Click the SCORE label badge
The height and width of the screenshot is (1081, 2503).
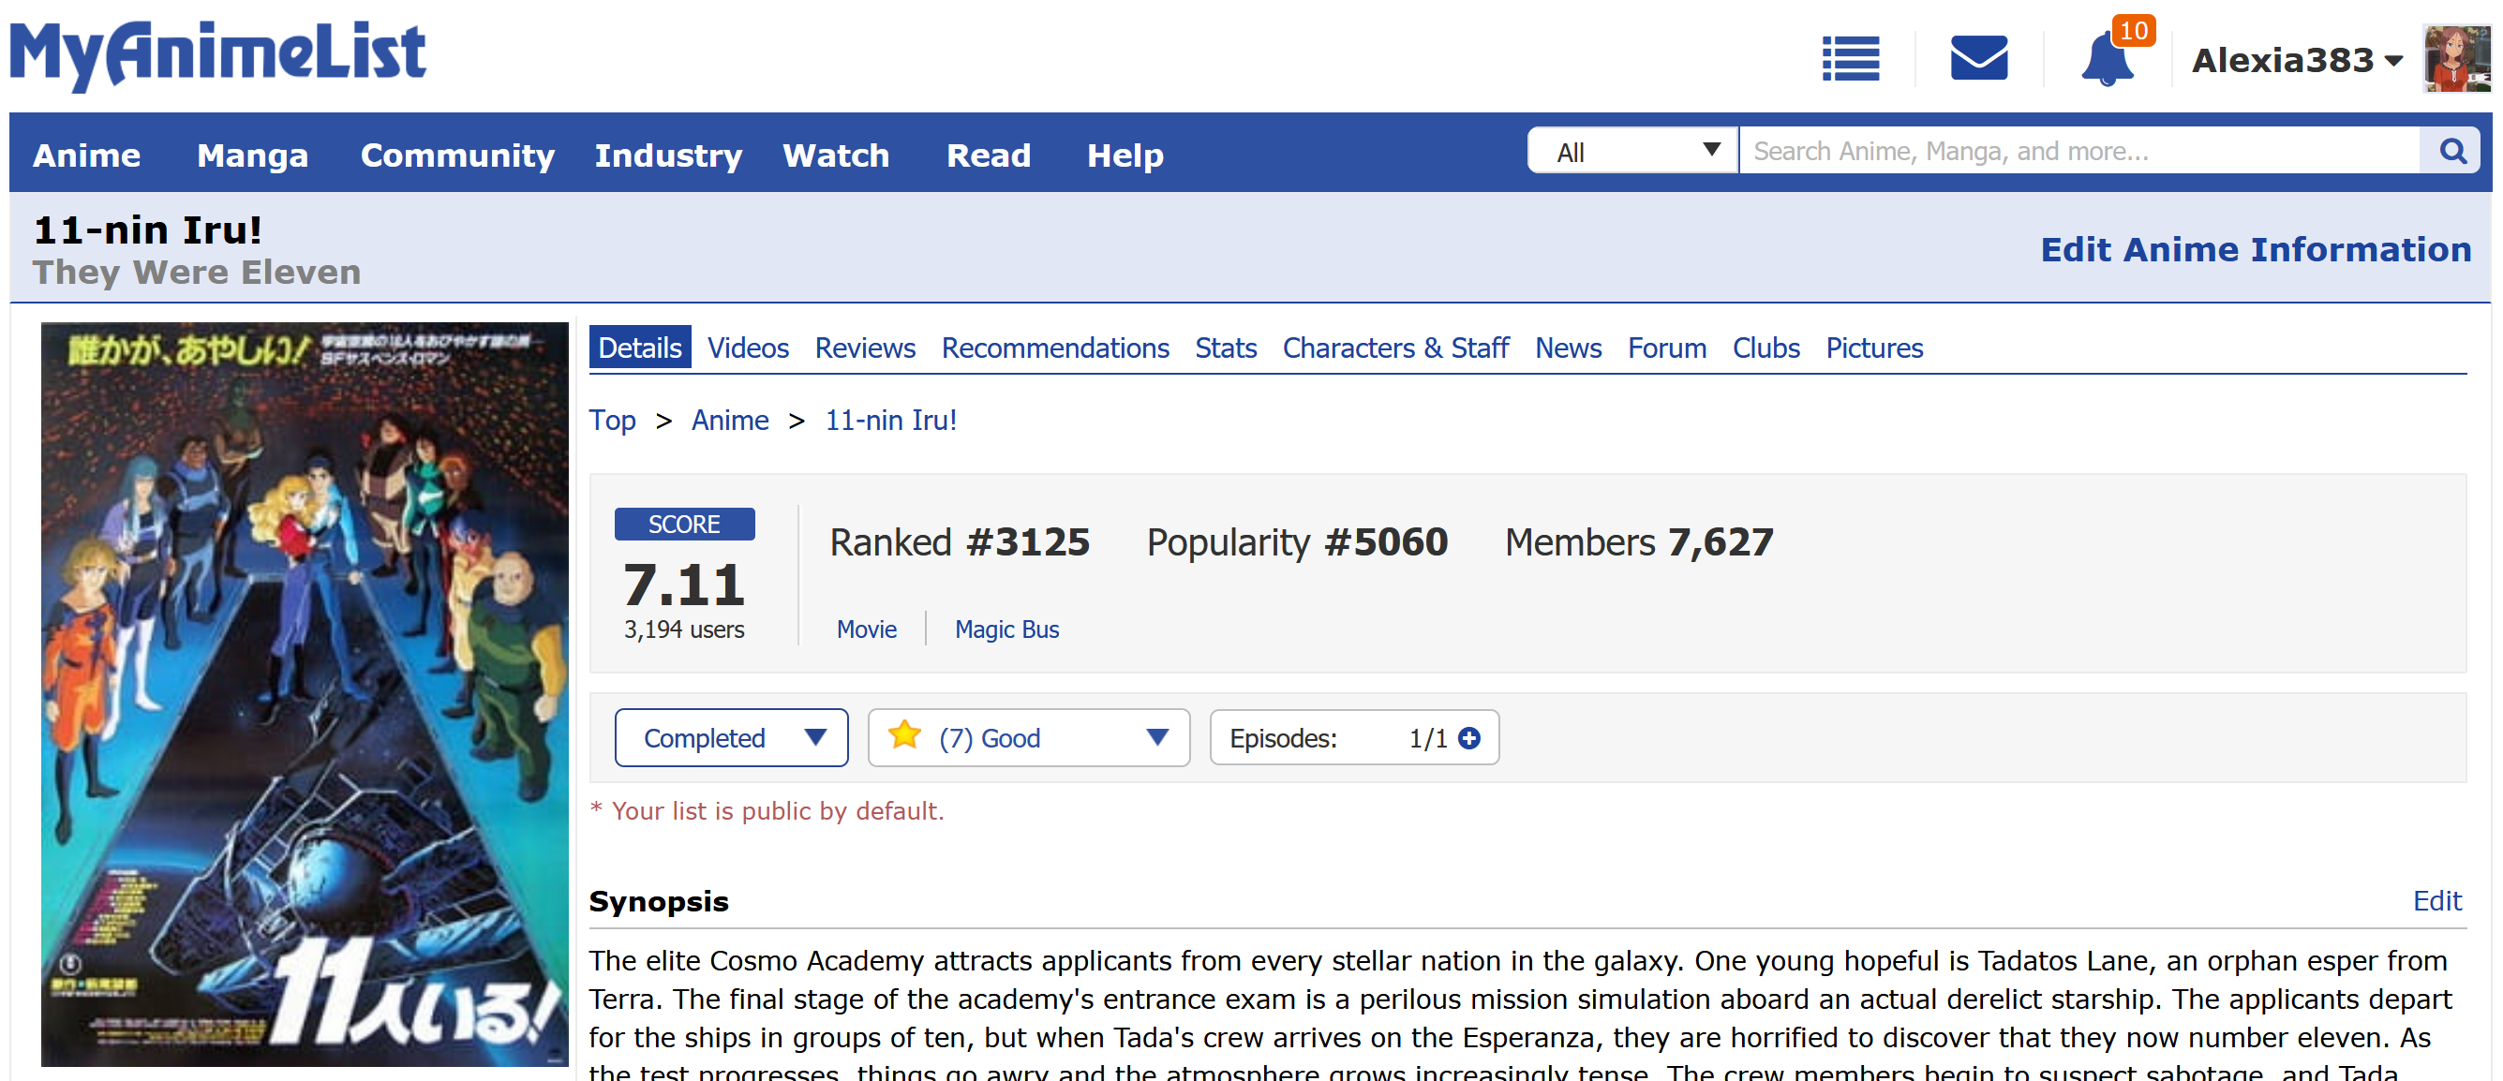tap(684, 525)
